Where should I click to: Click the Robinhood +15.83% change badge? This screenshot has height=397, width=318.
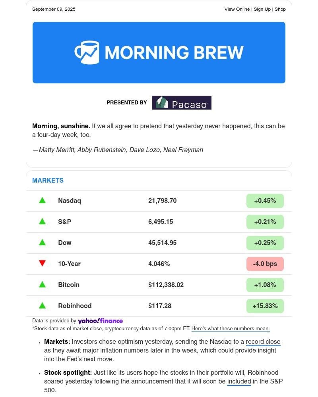[265, 306]
